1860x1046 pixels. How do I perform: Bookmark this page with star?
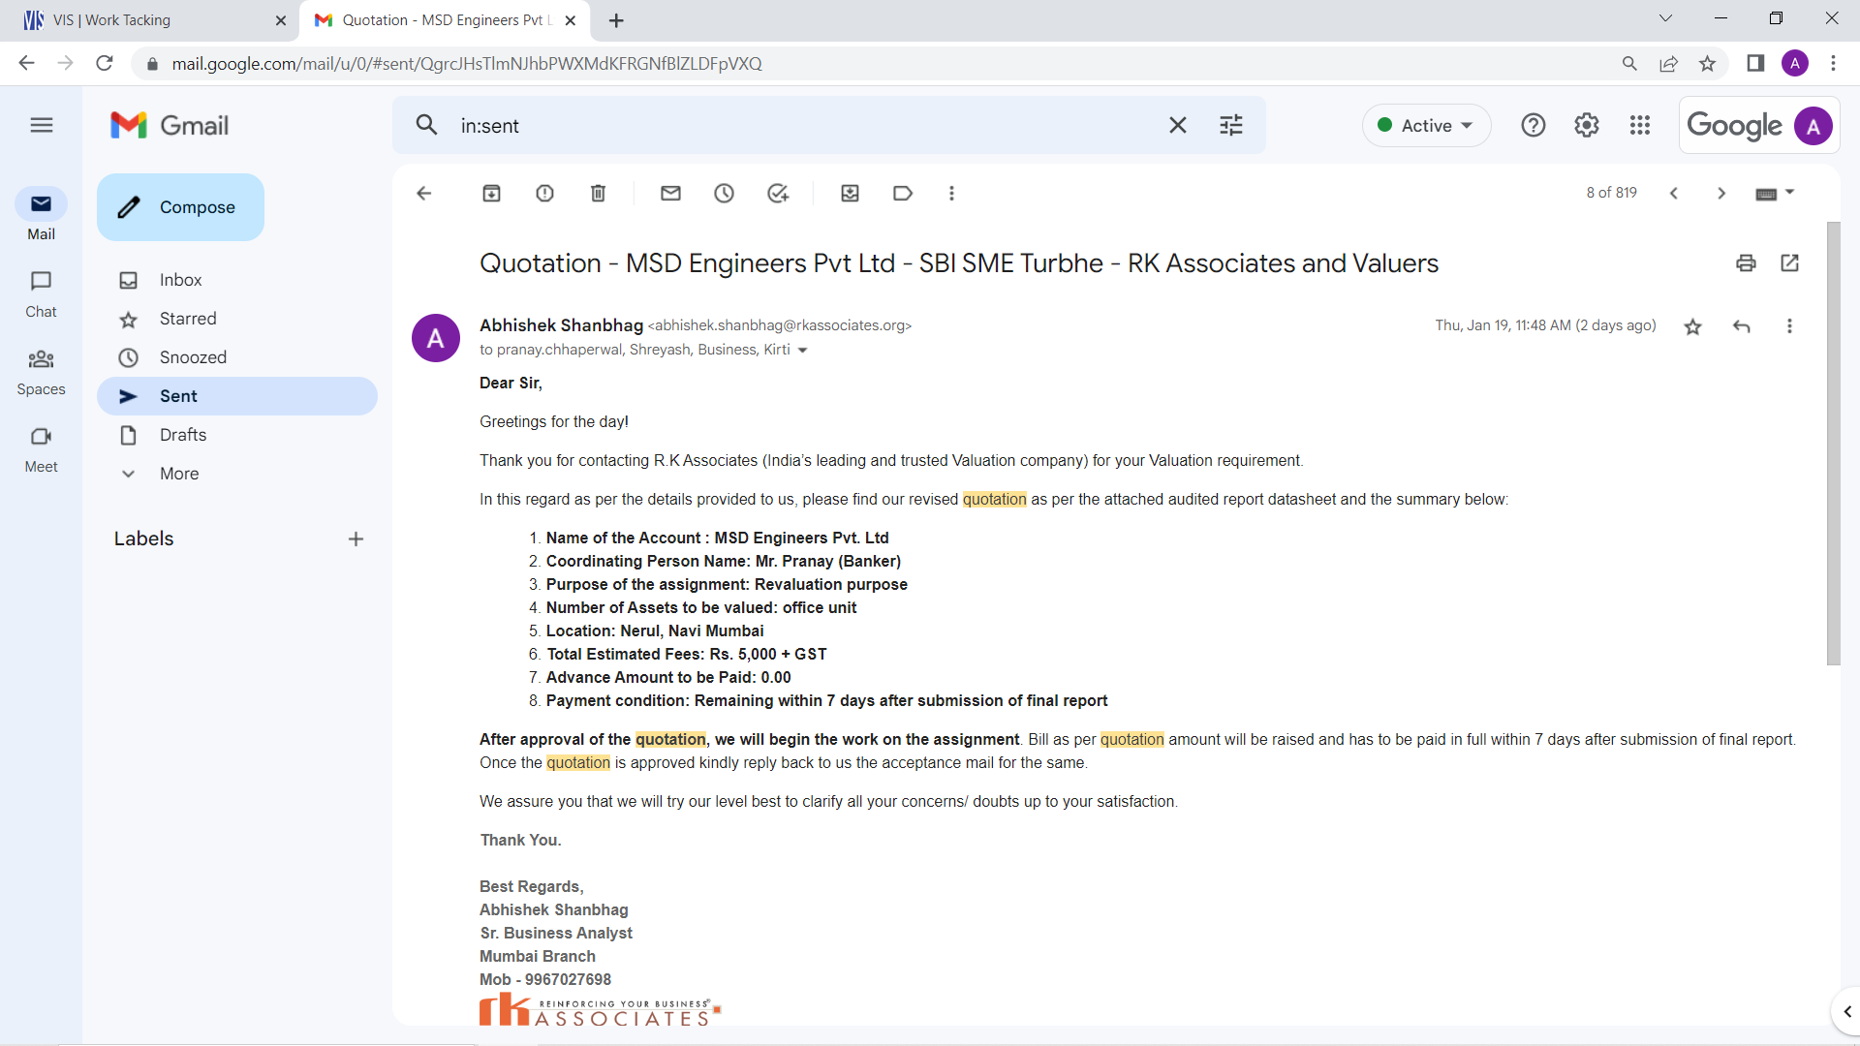(x=1707, y=63)
